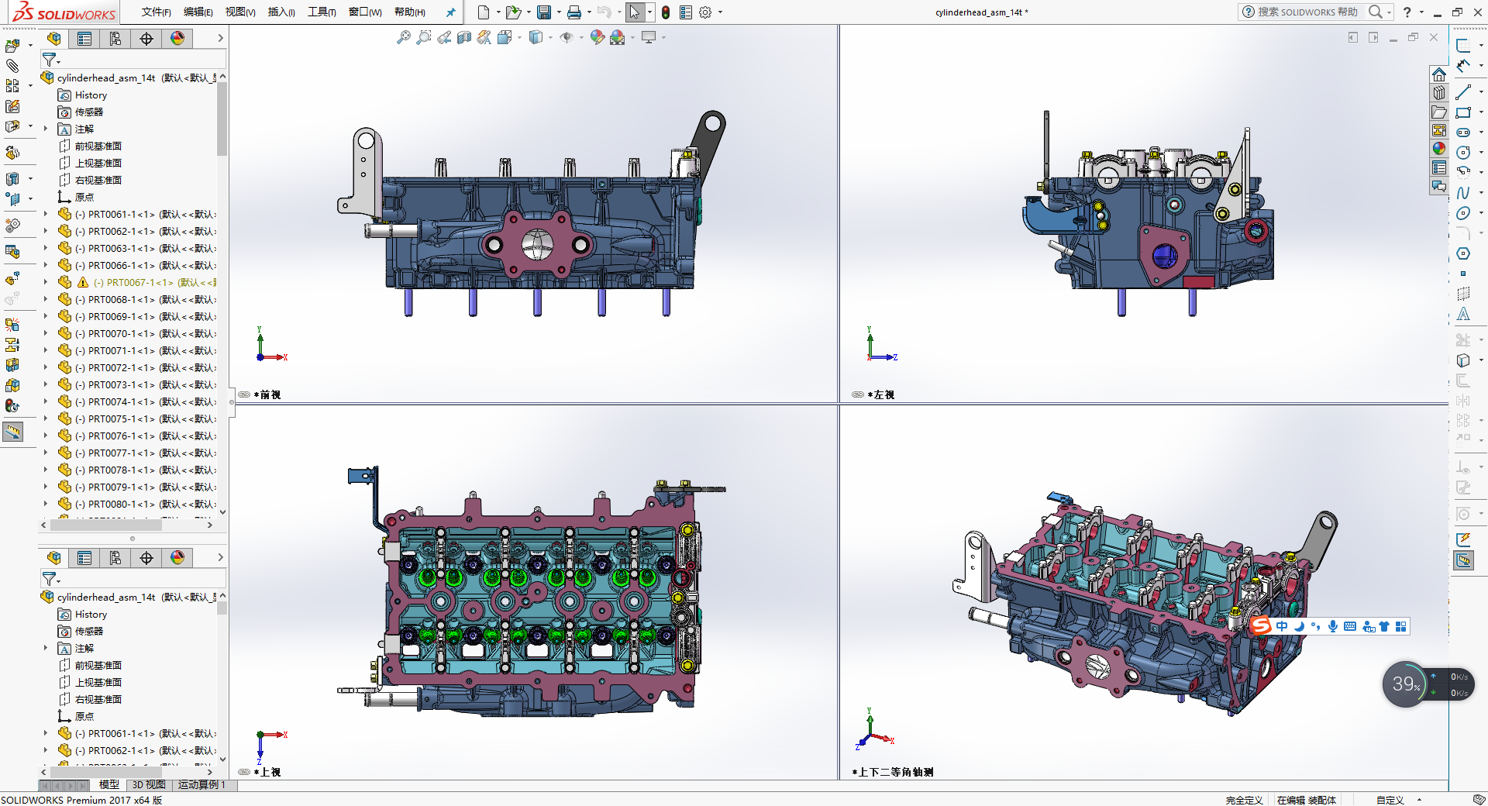Select History in the upper feature tree
Screen dimensions: 1488x806
pos(91,95)
